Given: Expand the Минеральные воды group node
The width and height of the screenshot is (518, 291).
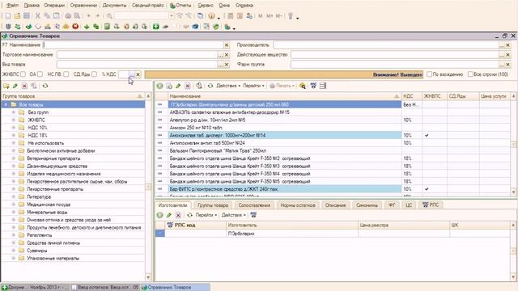Looking at the screenshot, I should (x=14, y=212).
